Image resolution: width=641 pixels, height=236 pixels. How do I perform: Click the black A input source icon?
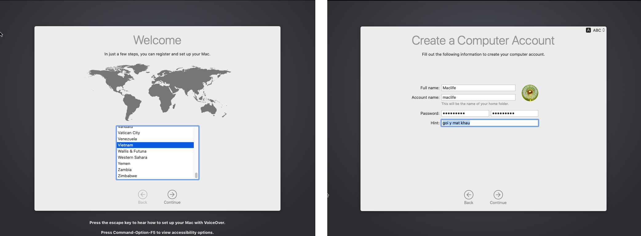tap(588, 30)
